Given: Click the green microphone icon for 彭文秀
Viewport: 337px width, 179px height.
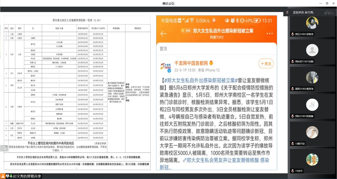Looking at the screenshot, I should 11,176.
